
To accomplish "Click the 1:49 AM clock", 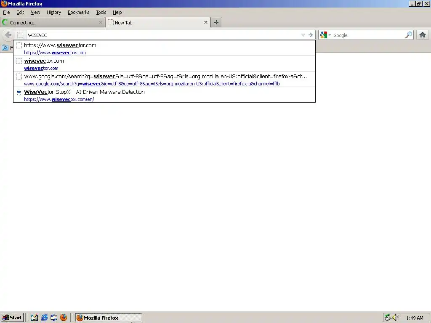I will [415, 318].
